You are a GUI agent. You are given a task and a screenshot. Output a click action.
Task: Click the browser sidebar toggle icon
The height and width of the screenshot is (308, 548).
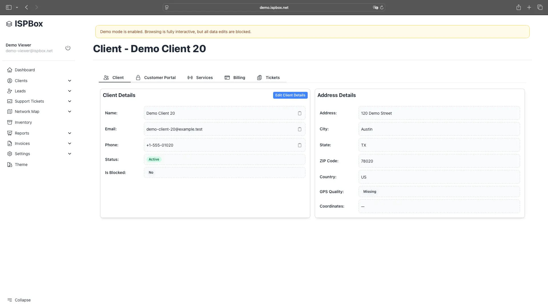pyautogui.click(x=9, y=7)
